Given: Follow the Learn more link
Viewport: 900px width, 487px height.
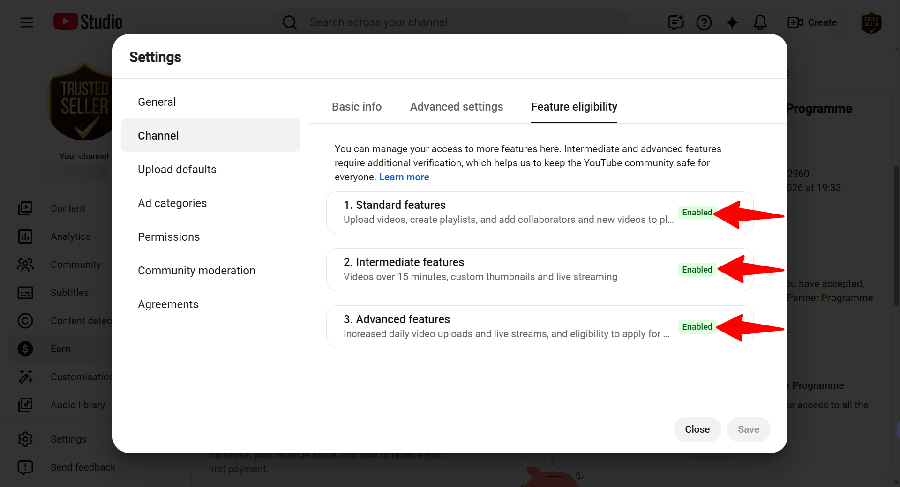Looking at the screenshot, I should 404,177.
